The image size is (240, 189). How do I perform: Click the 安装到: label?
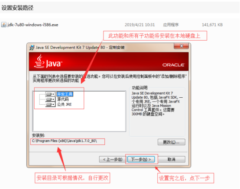pos(38,135)
